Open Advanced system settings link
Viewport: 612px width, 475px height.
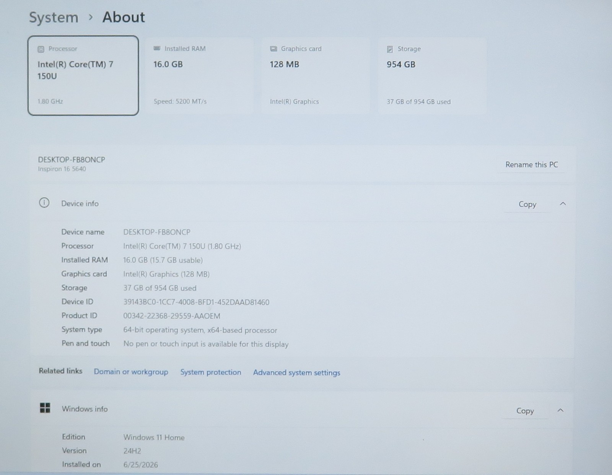click(296, 373)
